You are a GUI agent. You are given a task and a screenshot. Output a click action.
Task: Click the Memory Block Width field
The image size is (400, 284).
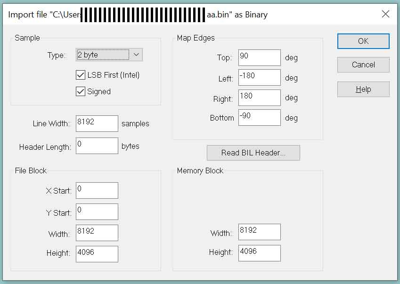click(x=259, y=232)
